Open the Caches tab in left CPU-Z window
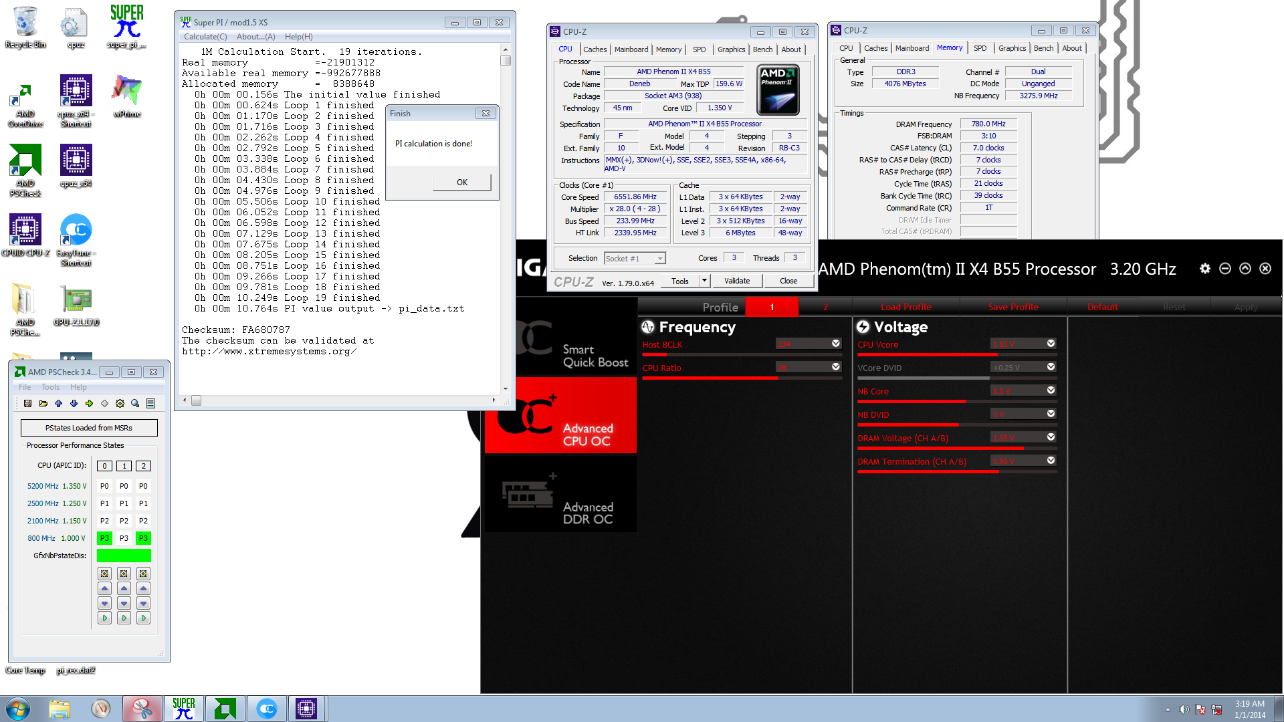The image size is (1284, 722). 595,49
